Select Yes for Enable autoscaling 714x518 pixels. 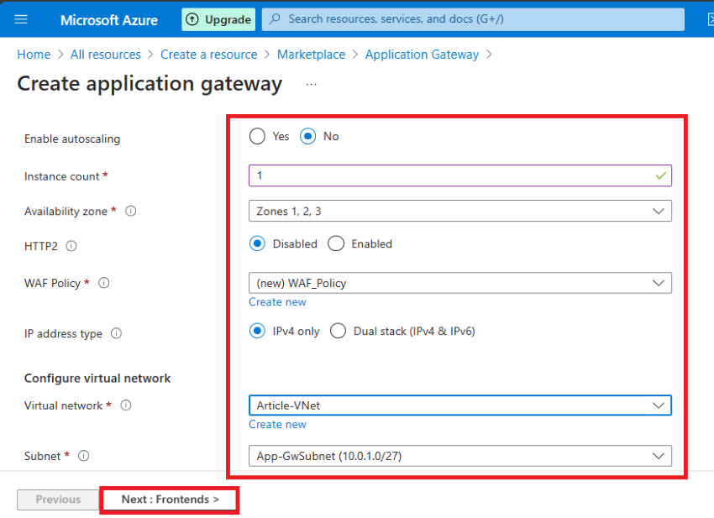pos(257,136)
